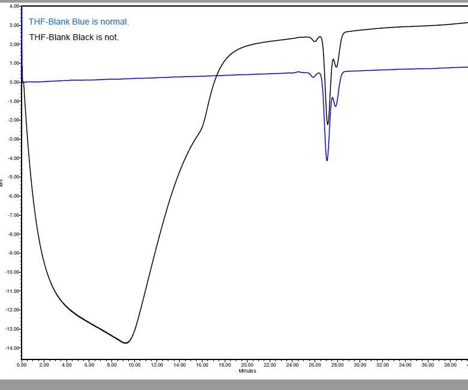Click the blue trace's deepest dip near 27 minutes
The height and width of the screenshot is (390, 468).
tap(327, 160)
